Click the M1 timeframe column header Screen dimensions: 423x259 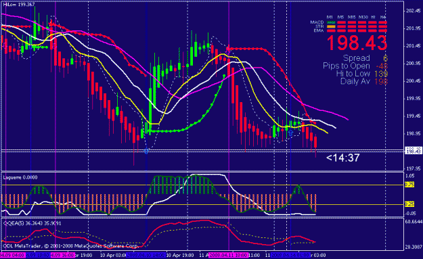click(x=330, y=18)
